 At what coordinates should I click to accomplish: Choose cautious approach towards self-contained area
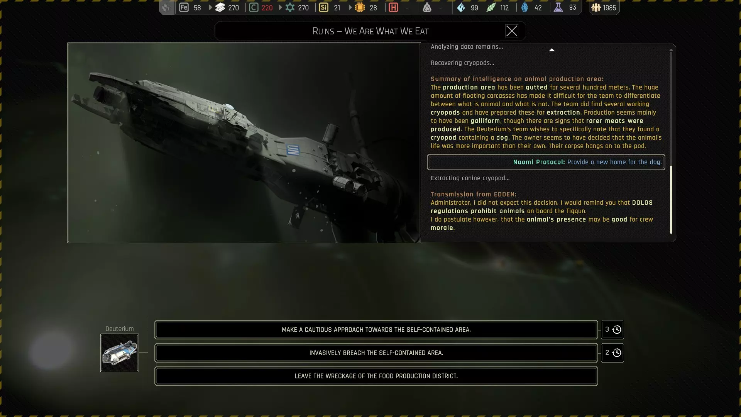coord(376,329)
